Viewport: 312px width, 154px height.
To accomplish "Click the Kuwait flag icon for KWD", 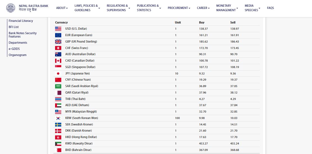I will coord(58,144).
